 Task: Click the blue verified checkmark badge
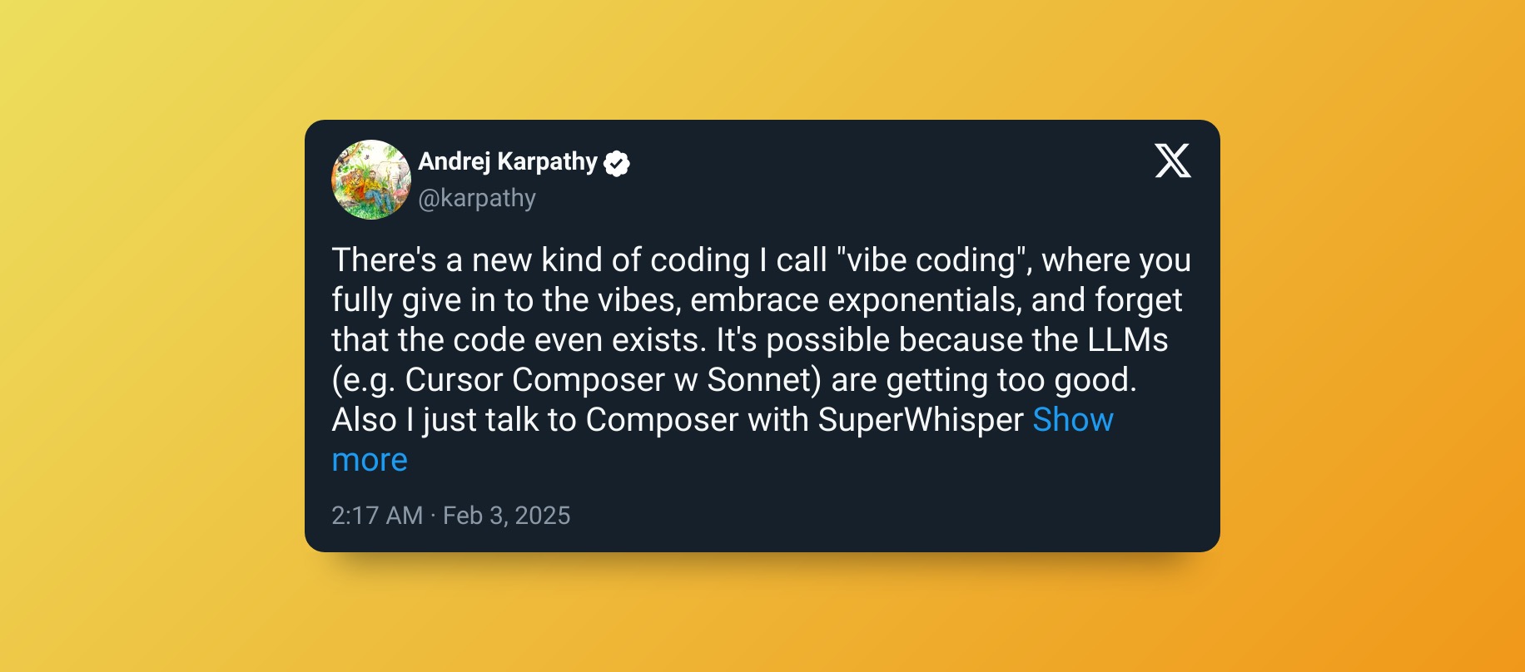tap(617, 164)
